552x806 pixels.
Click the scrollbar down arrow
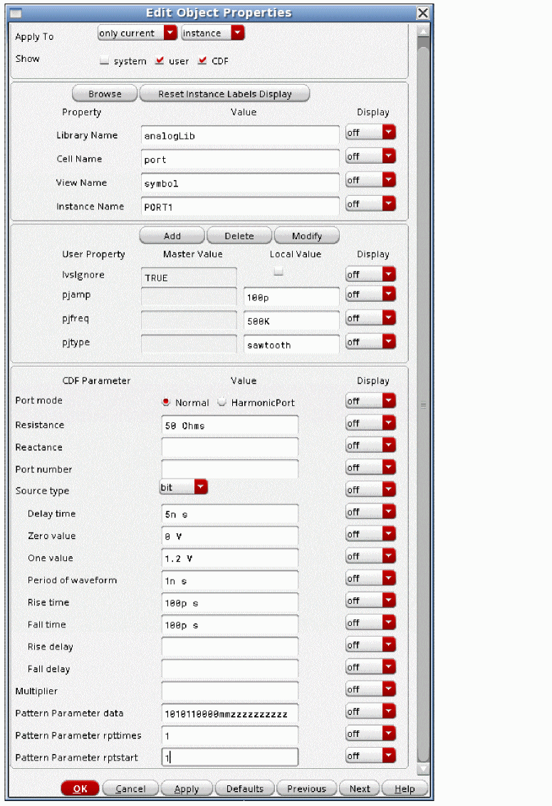[x=423, y=769]
